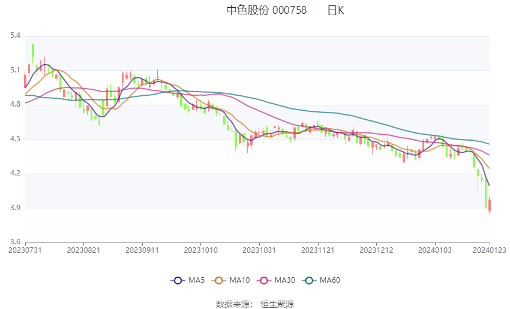This screenshot has height=309, width=510.
Task: Click the 3.9 y-axis value
Action: (x=15, y=208)
